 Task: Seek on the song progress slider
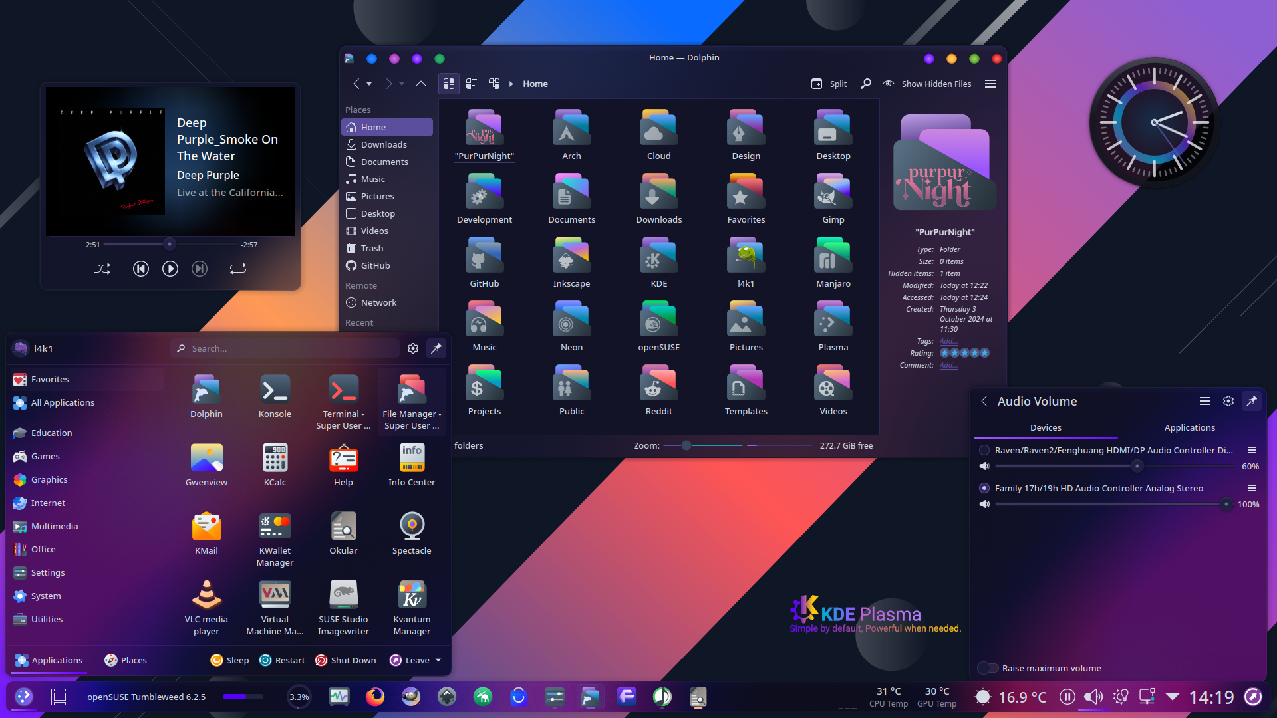pos(170,244)
